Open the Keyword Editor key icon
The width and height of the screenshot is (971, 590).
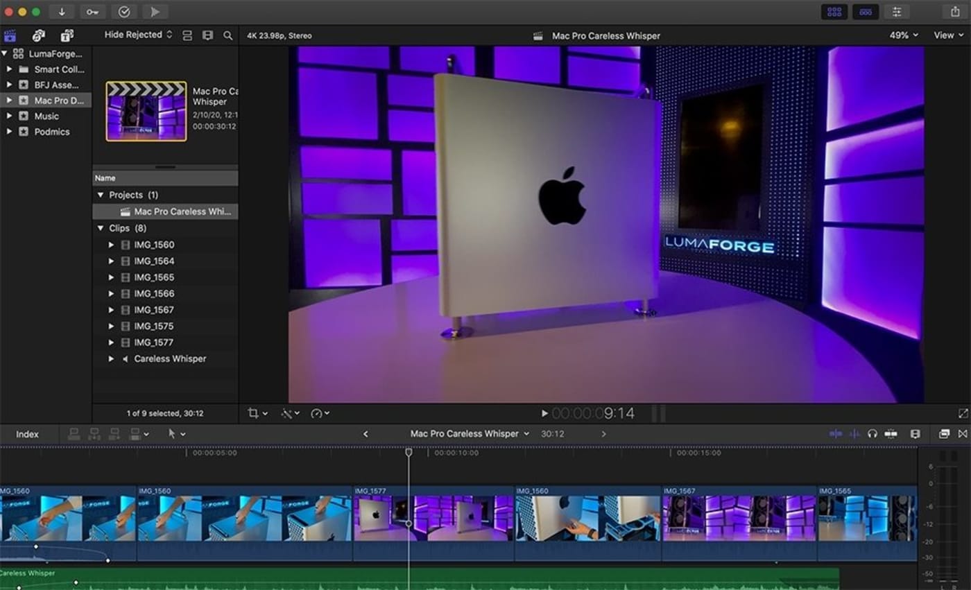[93, 12]
